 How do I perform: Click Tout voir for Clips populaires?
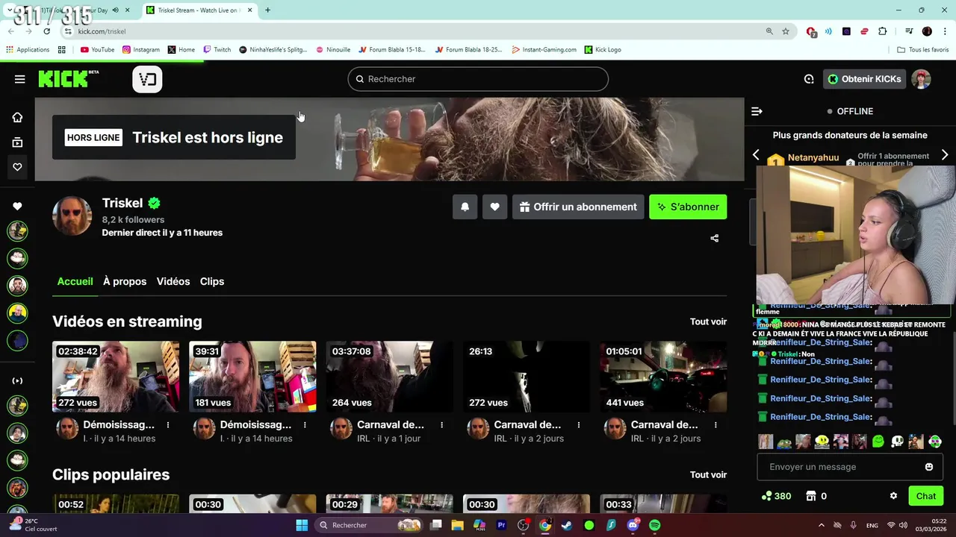pos(708,474)
